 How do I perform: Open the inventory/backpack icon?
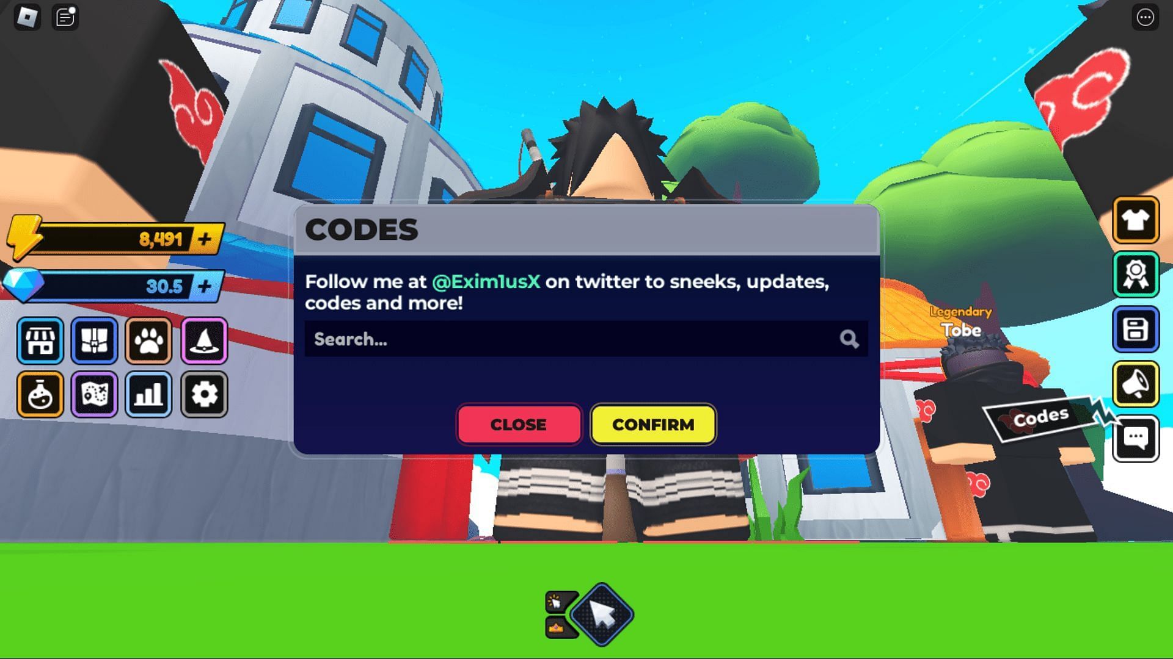coord(94,339)
